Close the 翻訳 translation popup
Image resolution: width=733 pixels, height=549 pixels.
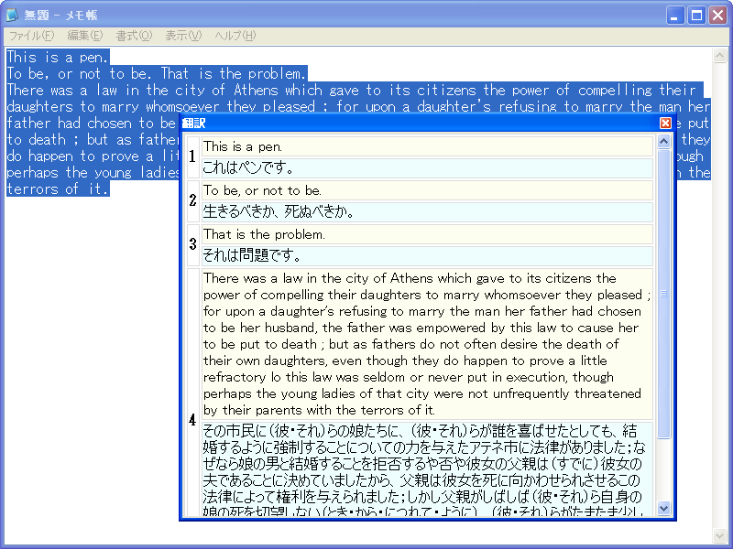tap(665, 123)
